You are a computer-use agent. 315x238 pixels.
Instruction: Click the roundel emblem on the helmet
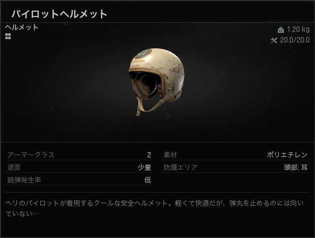coord(143,53)
